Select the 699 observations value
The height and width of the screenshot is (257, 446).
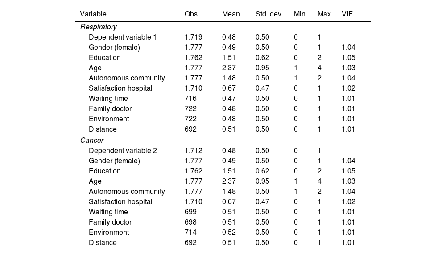pyautogui.click(x=190, y=212)
